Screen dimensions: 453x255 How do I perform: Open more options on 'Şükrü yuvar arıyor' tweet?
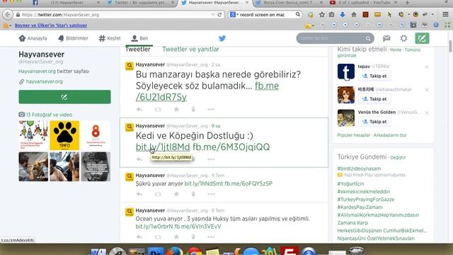point(211,194)
